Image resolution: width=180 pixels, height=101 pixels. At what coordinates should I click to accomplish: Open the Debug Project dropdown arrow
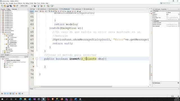[x=50, y=6]
